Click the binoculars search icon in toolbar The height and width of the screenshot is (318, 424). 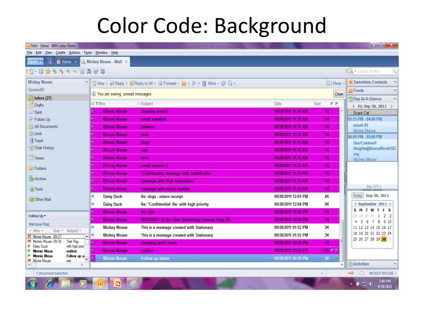pyautogui.click(x=89, y=72)
